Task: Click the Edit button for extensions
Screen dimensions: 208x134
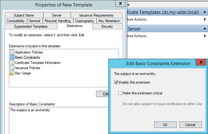Action: click(102, 94)
